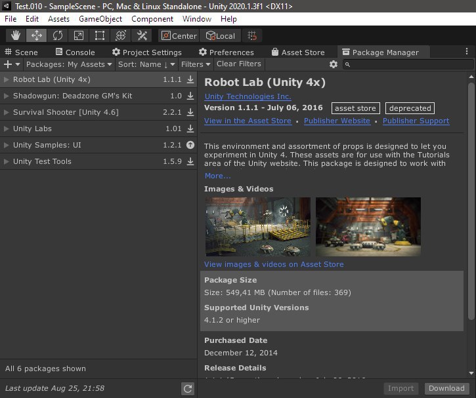Open second Robot Lab screenshot thumbnail

click(x=368, y=227)
